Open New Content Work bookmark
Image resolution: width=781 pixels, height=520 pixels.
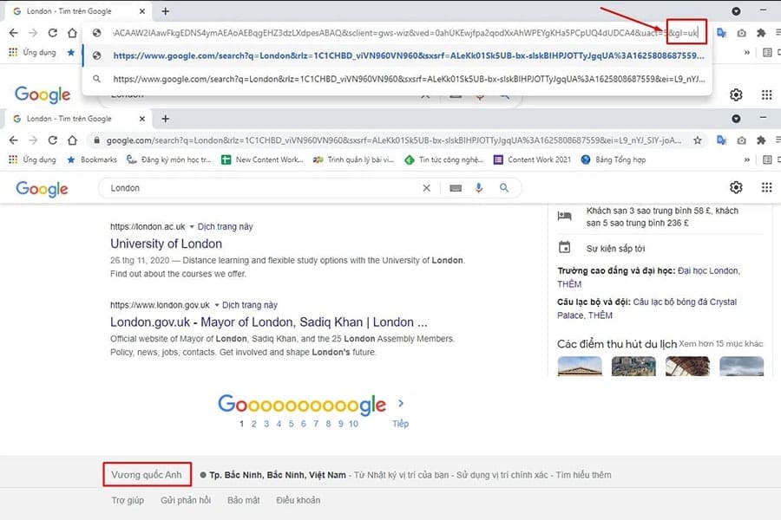(x=262, y=159)
